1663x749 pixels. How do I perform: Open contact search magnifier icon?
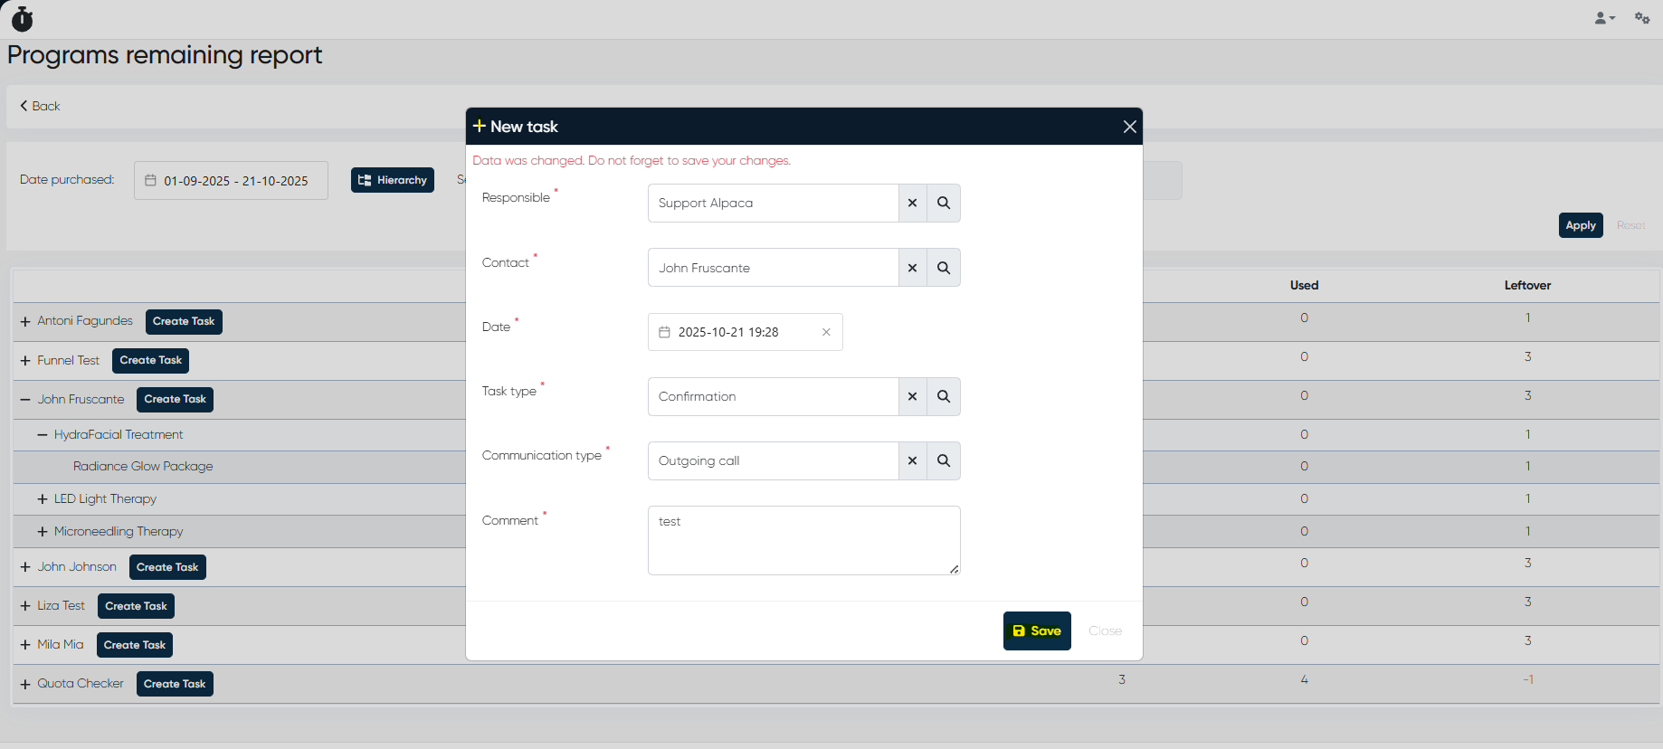tap(943, 268)
